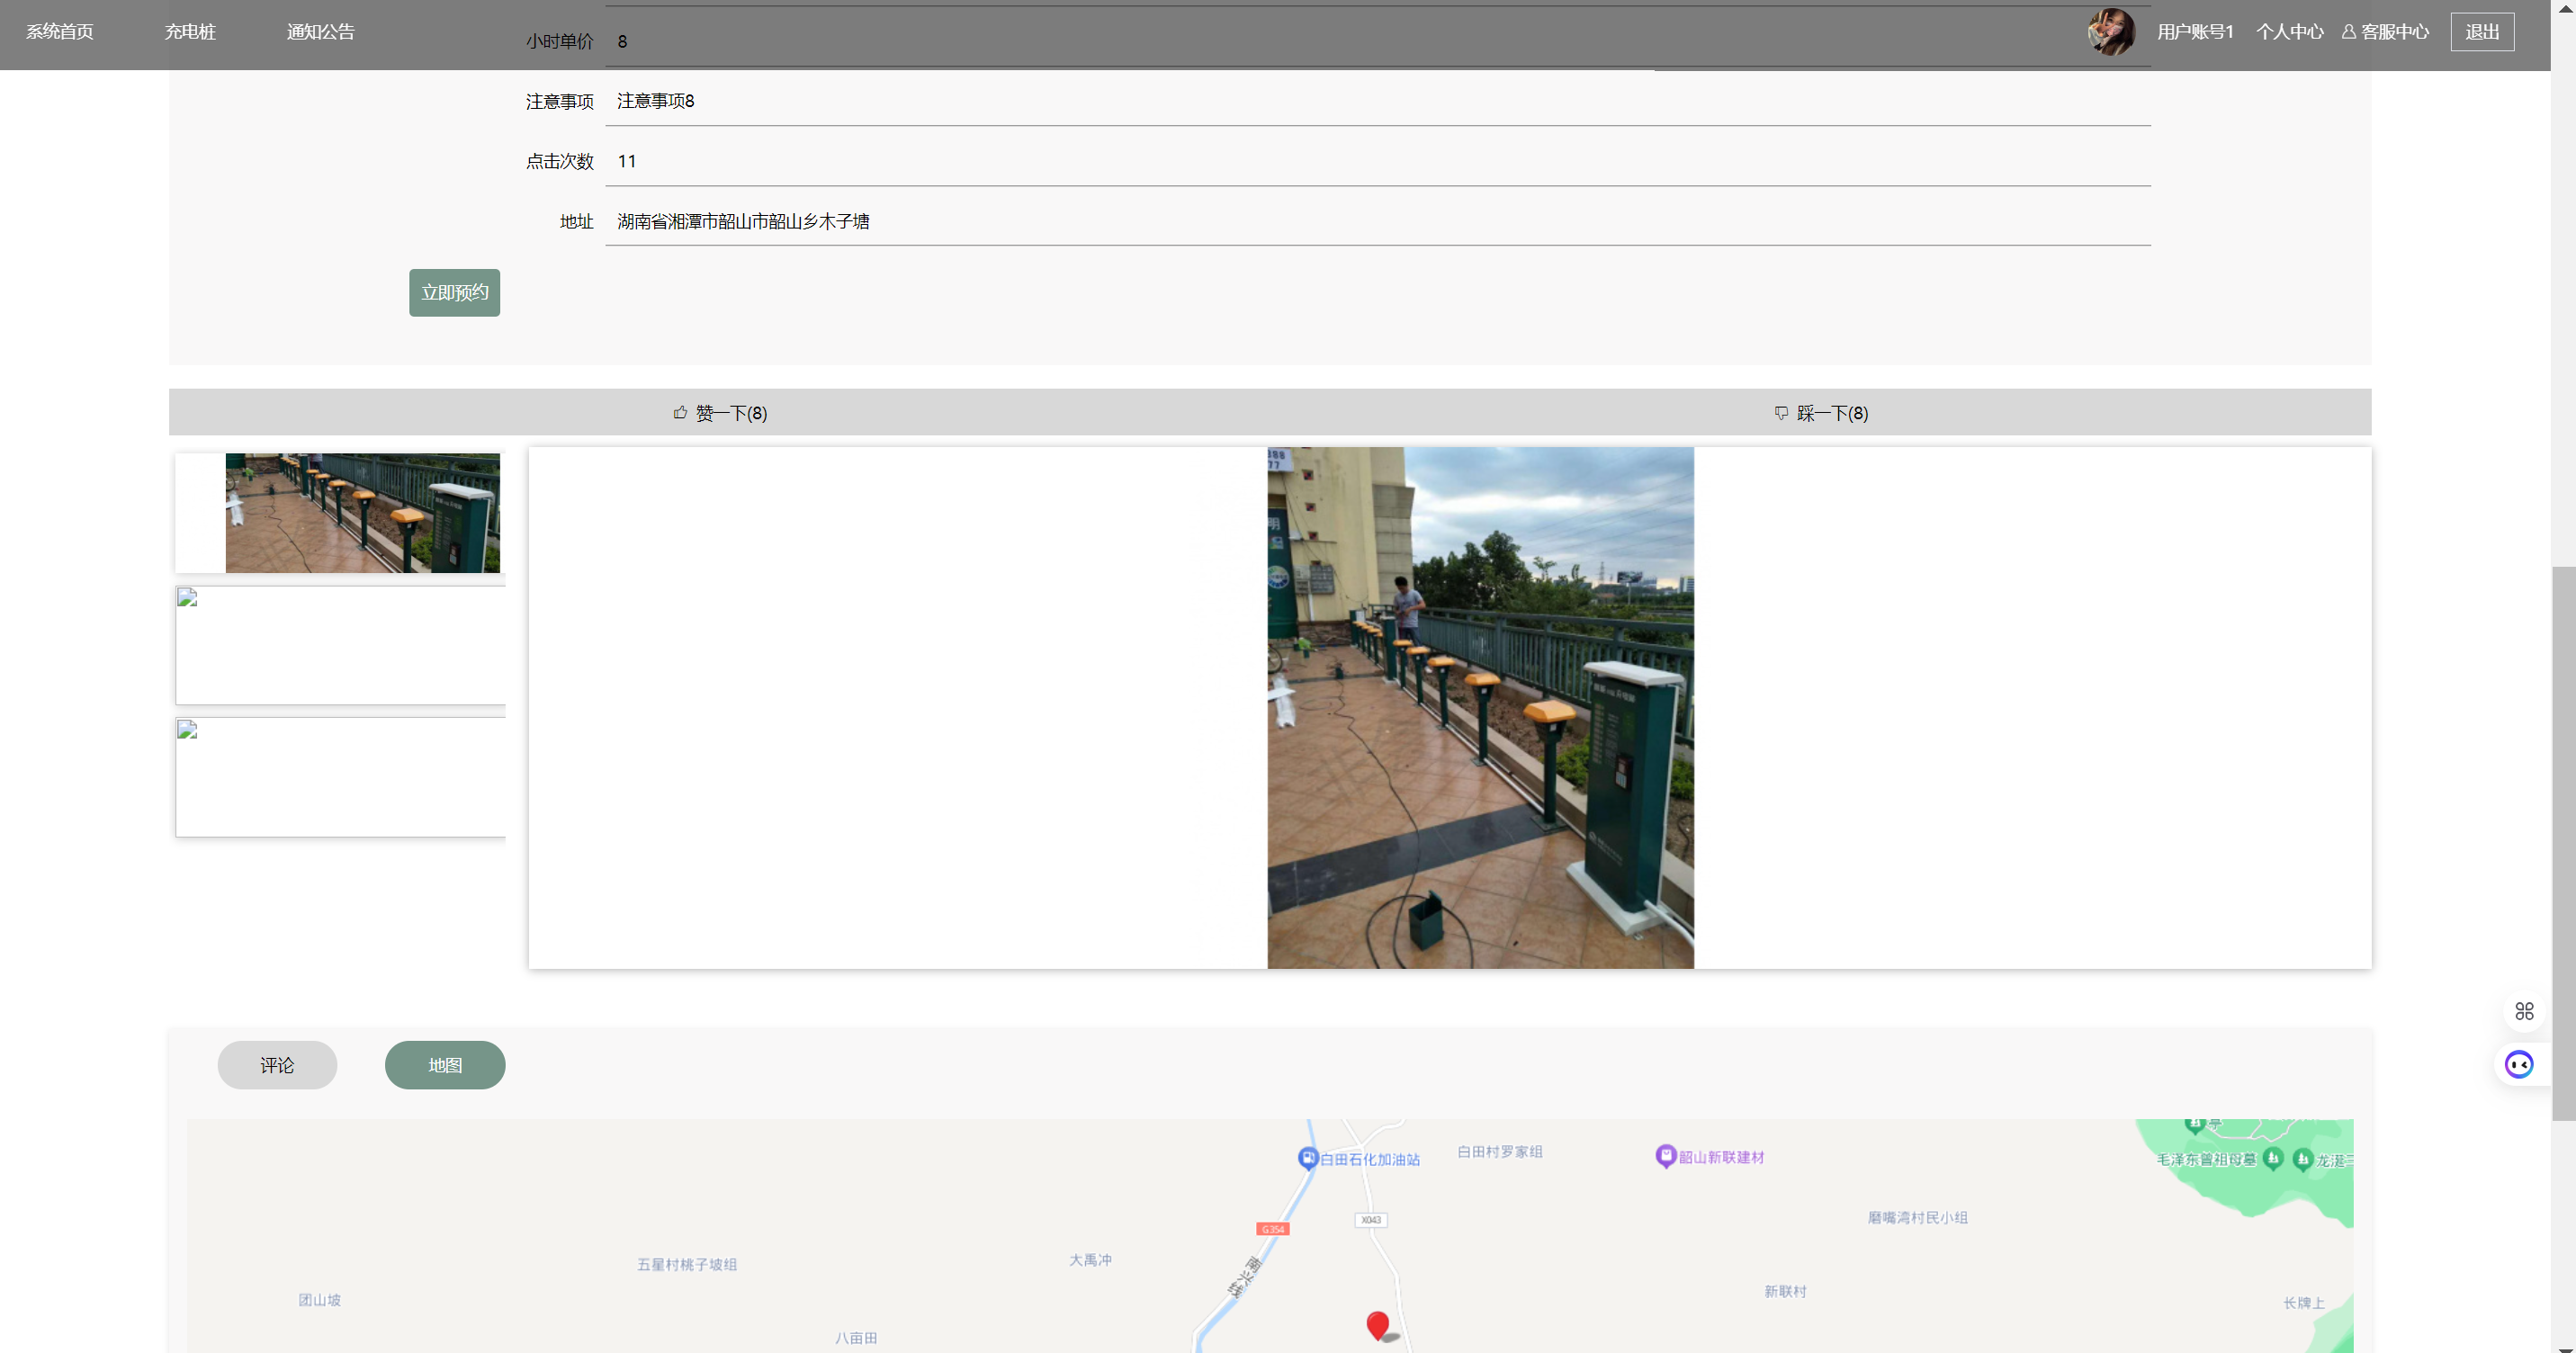This screenshot has width=2576, height=1353.
Task: Click the 毛泽东曾祖母墓 green scenic icon
Action: (x=2272, y=1158)
